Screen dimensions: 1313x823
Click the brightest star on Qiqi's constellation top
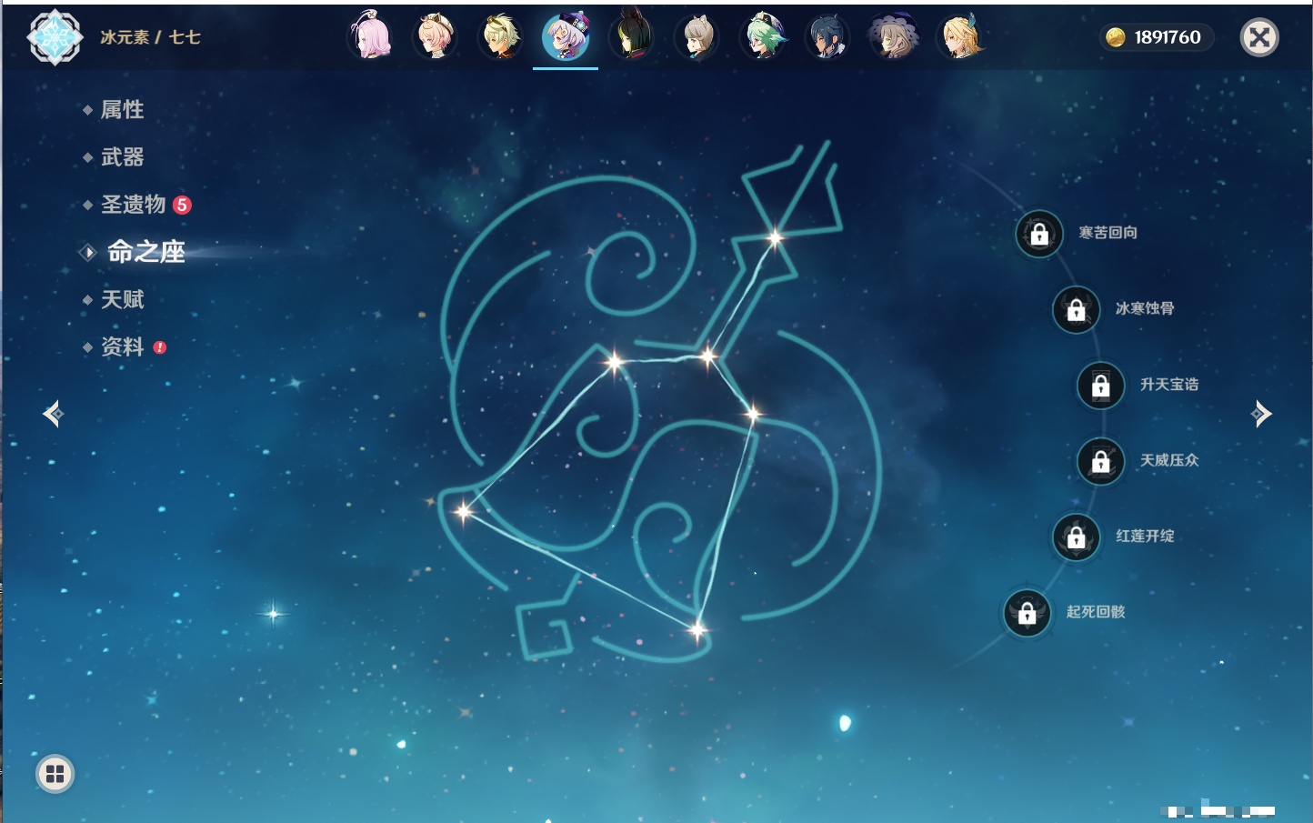click(x=775, y=238)
